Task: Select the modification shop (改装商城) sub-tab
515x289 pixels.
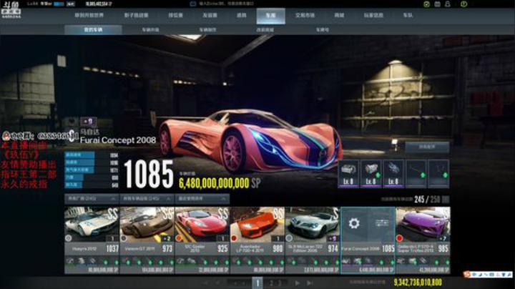Action: coord(265,30)
